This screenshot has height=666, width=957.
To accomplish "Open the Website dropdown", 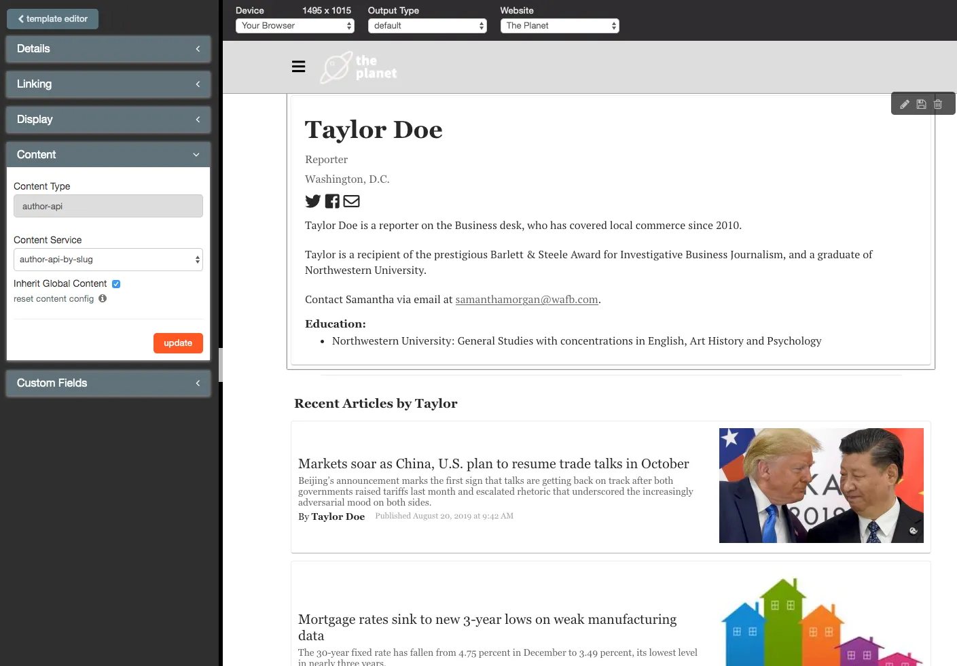I will (560, 26).
